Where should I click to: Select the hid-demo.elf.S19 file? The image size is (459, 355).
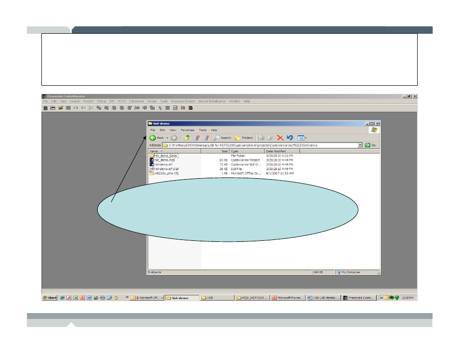pos(166,169)
